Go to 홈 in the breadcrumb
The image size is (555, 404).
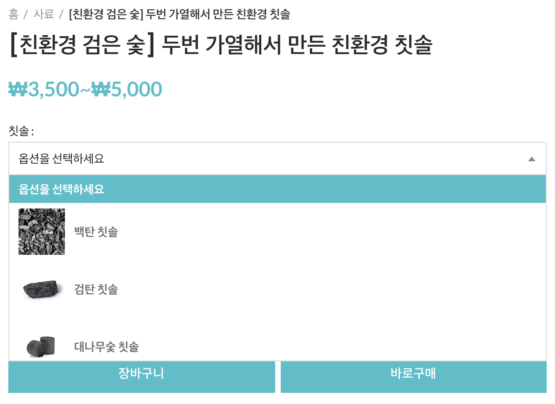pos(13,14)
